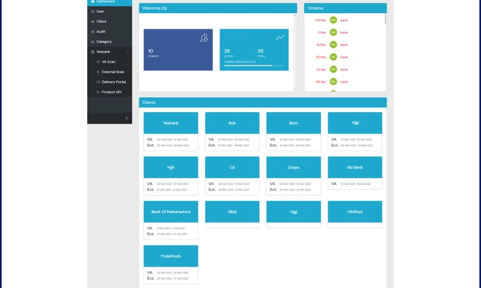Click Welcome panel scrollbar up arrow
The image size is (481, 288).
pyautogui.click(x=295, y=15)
